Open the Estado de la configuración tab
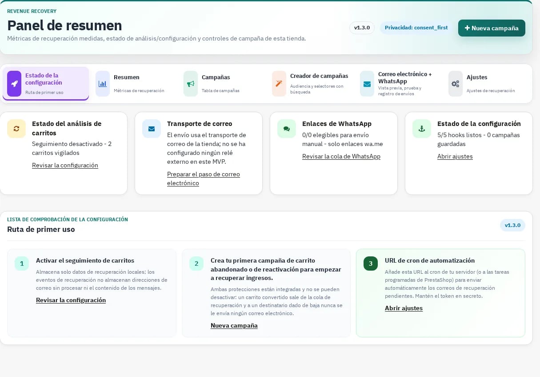This screenshot has width=540, height=377. [x=46, y=84]
